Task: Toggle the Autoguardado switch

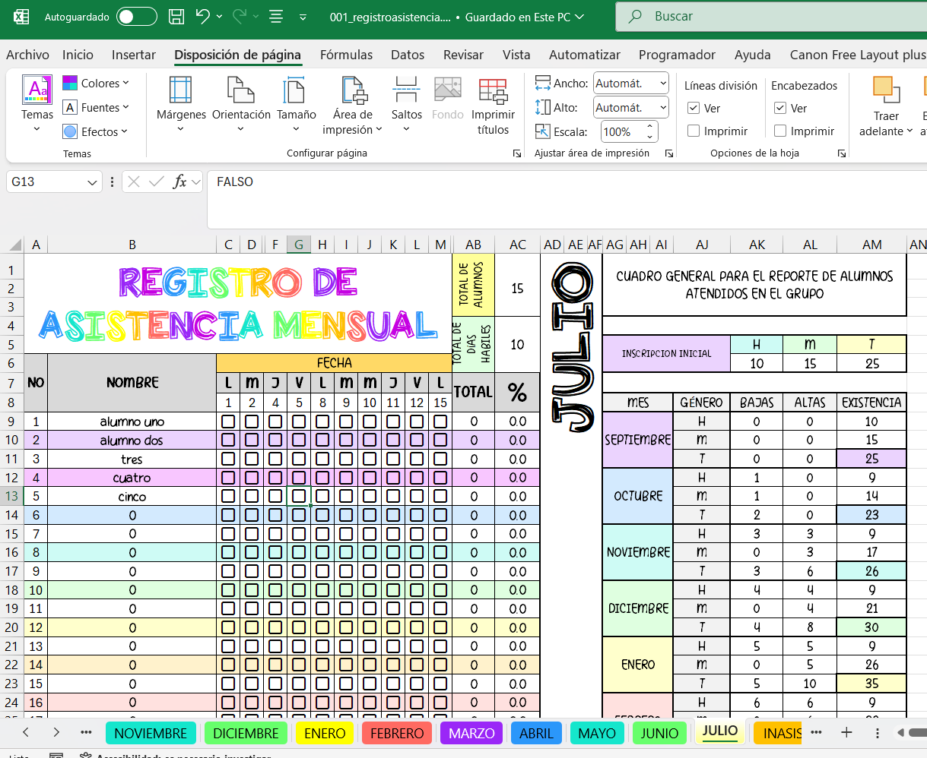Action: (x=137, y=17)
